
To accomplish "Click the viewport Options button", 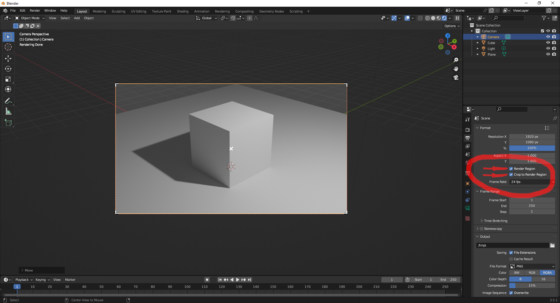I will [x=452, y=26].
